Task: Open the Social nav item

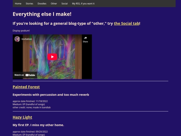Action: (64, 4)
